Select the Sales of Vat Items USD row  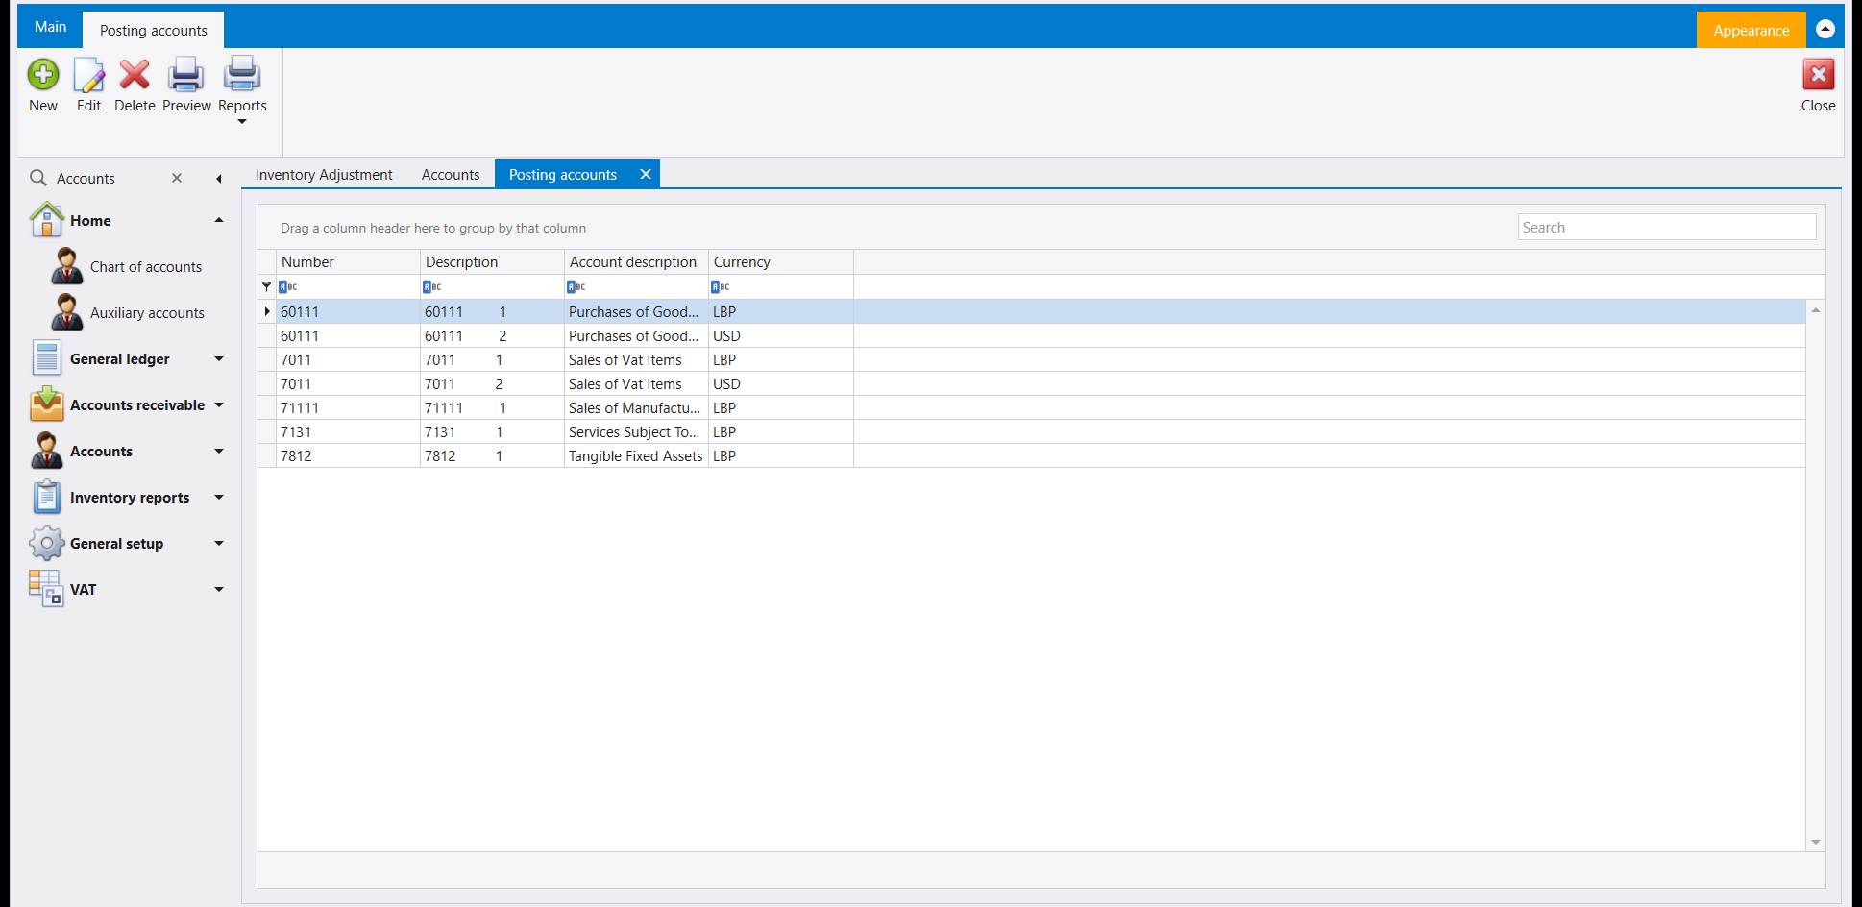coord(1032,383)
